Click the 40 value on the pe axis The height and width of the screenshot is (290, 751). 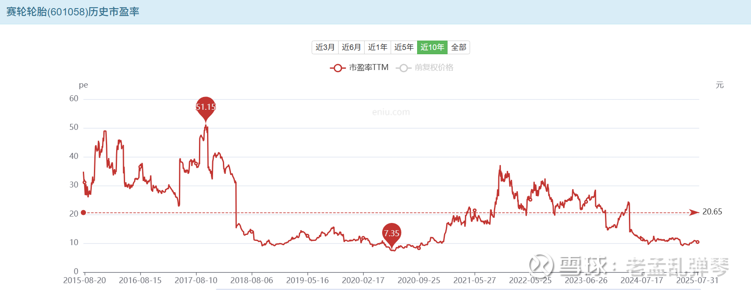pos(74,156)
